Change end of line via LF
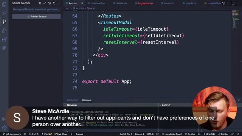242x136 pixels. 157,134
